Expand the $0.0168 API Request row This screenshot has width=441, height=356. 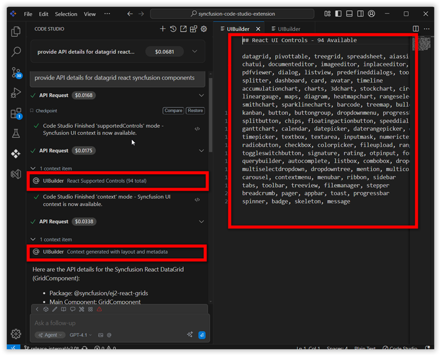pos(202,95)
